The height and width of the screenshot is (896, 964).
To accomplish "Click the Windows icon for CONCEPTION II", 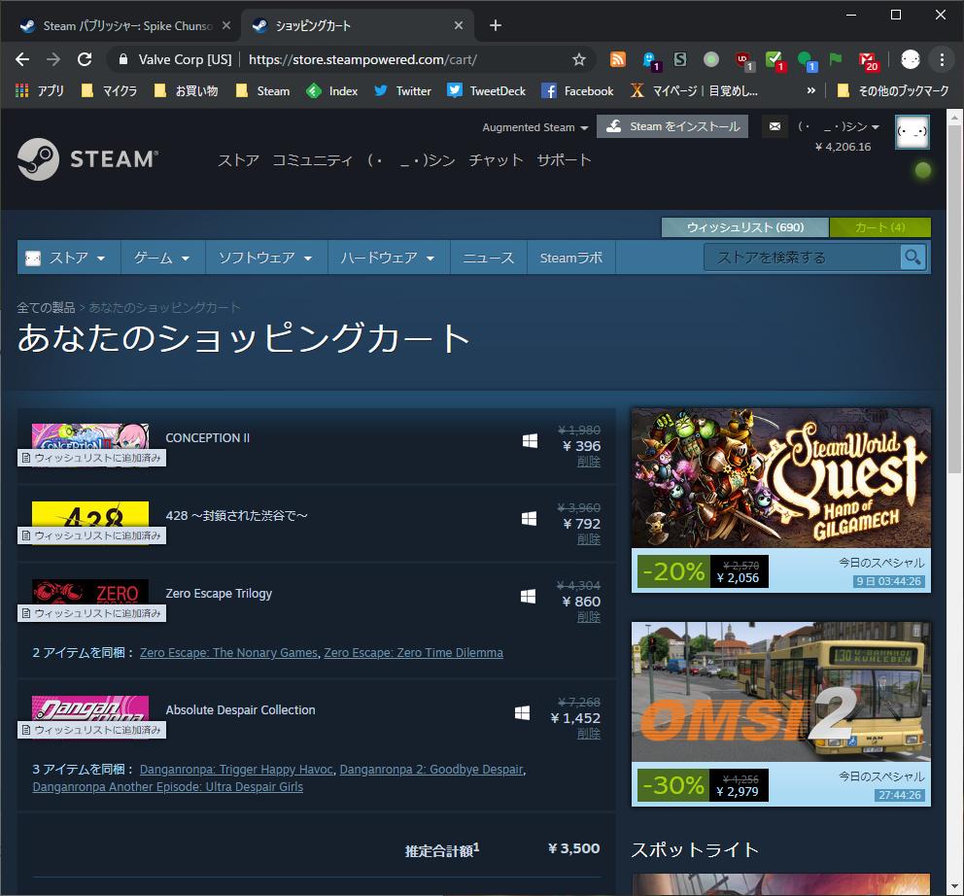I will pyautogui.click(x=530, y=441).
